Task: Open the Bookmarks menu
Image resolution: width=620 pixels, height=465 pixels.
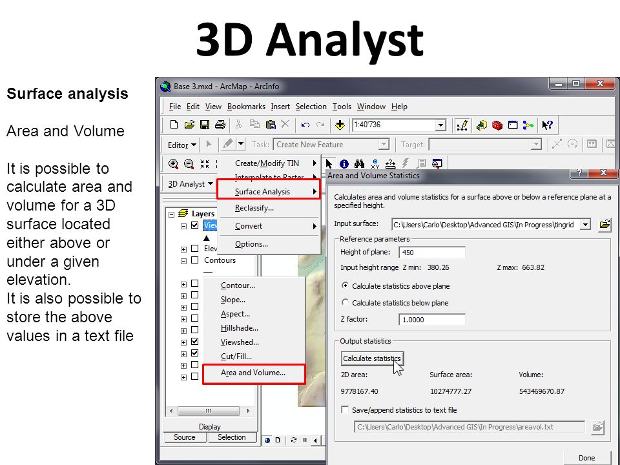Action: (x=246, y=107)
